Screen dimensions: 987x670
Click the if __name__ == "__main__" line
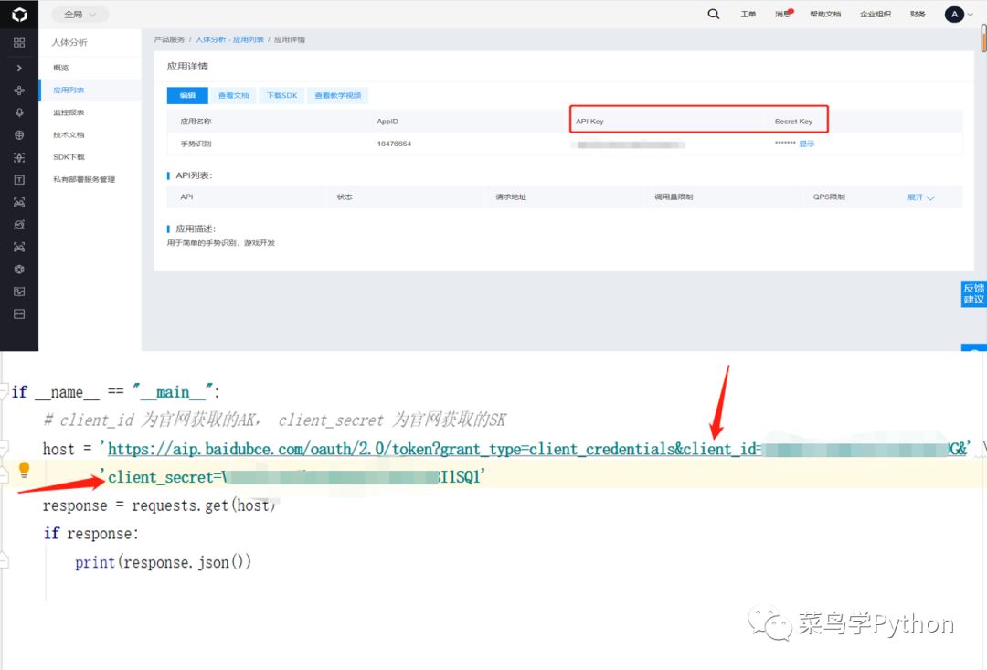(x=116, y=392)
